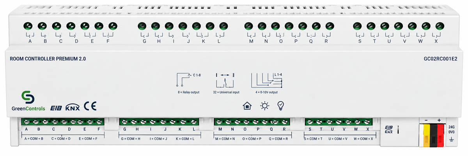468x156 pixels.
Task: Click the EIB logo beside GreenControls
Action: point(56,108)
